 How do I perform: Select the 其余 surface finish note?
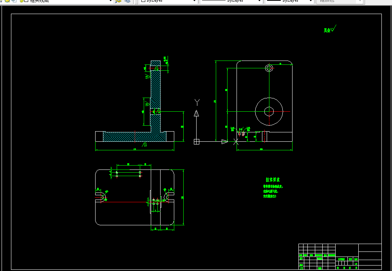click(x=330, y=29)
